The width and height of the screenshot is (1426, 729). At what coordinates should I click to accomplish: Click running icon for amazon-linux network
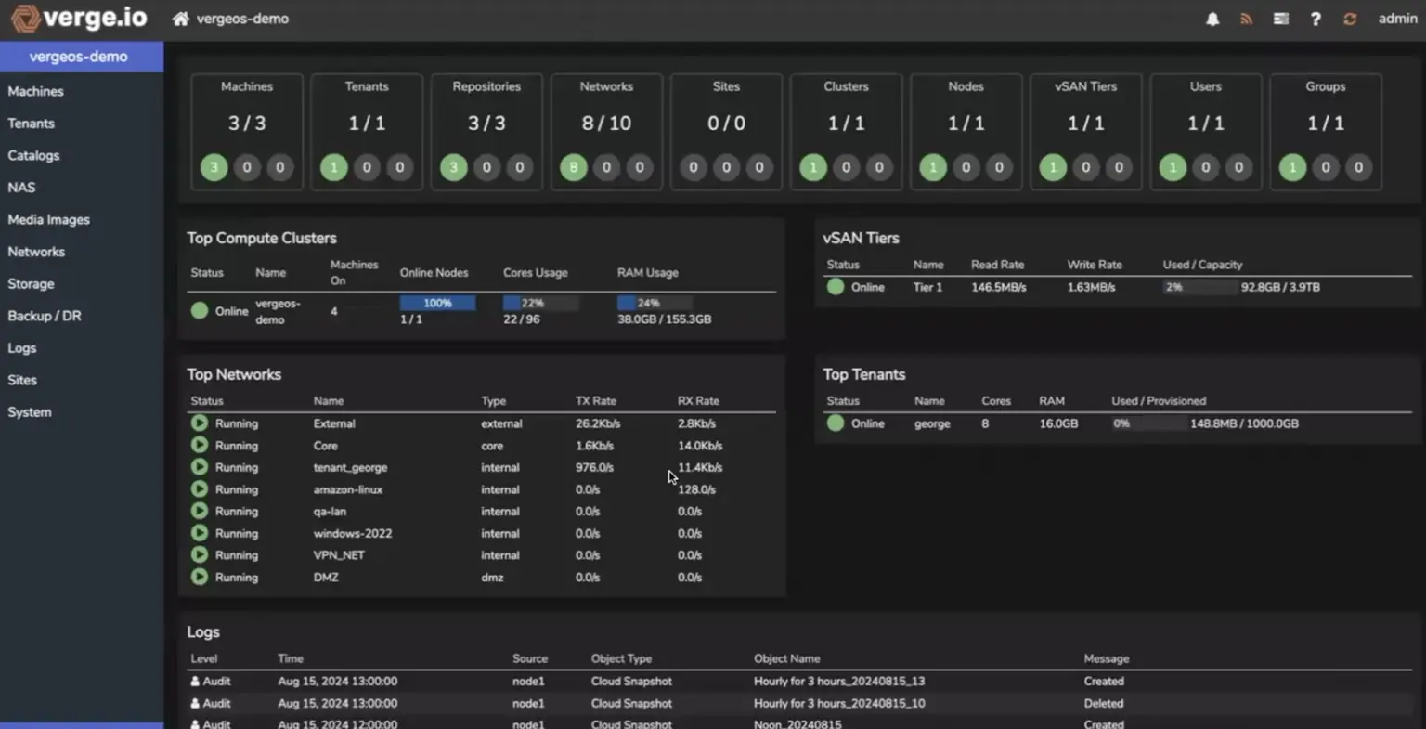click(200, 488)
